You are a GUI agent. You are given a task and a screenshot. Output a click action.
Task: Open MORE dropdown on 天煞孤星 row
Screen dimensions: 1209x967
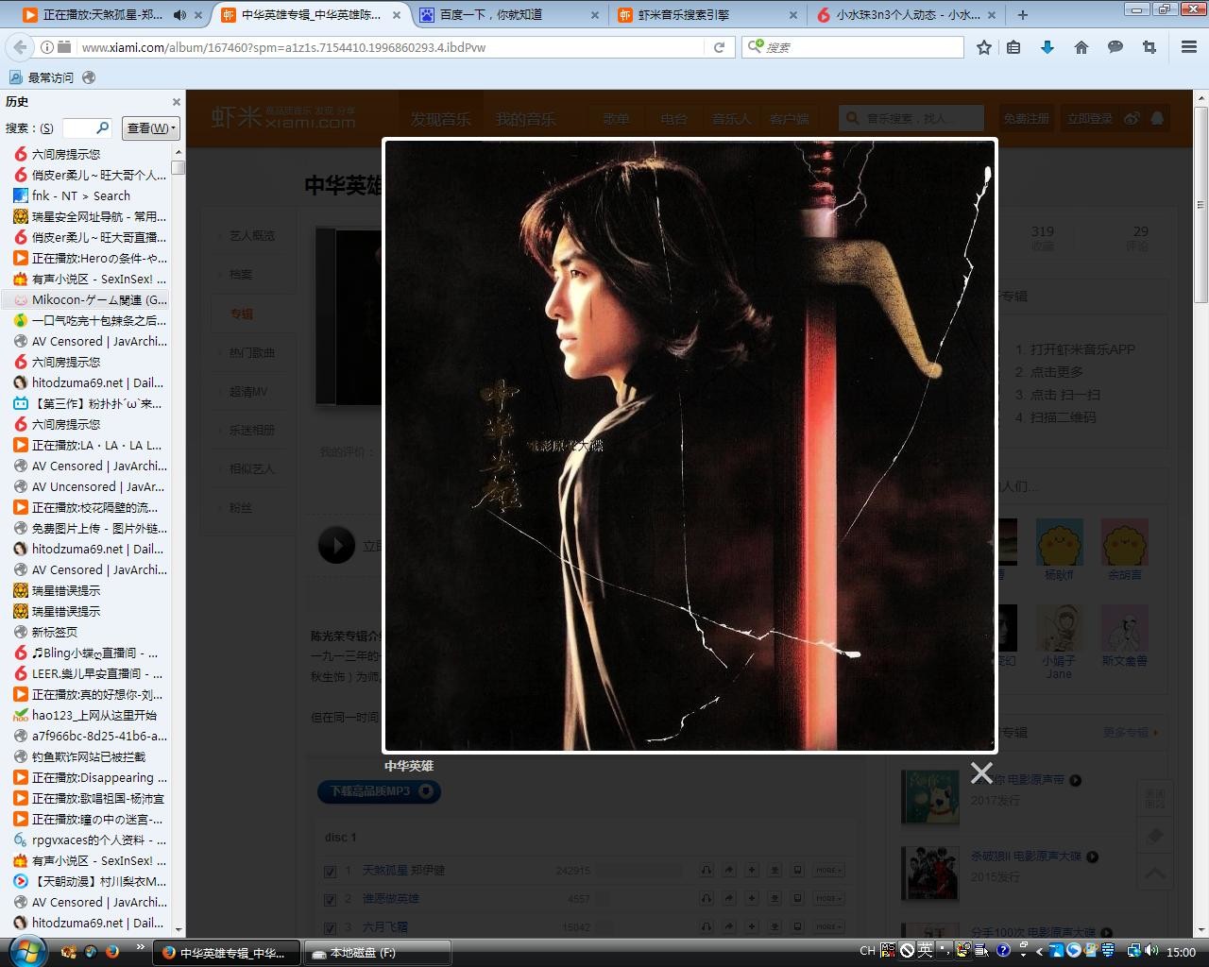(x=827, y=870)
